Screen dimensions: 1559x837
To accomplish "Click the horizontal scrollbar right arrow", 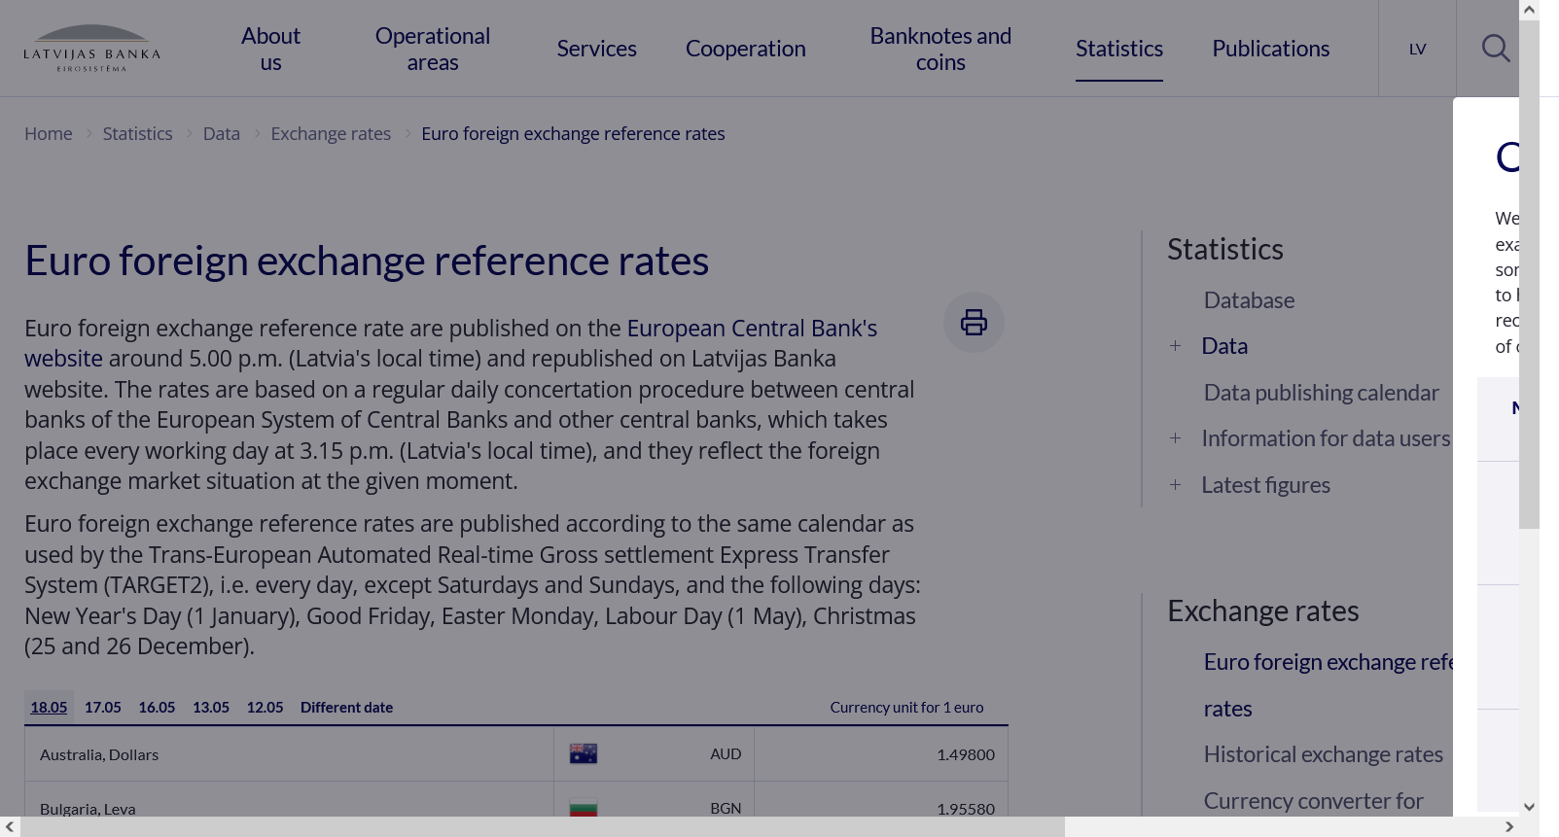I will click(1508, 826).
